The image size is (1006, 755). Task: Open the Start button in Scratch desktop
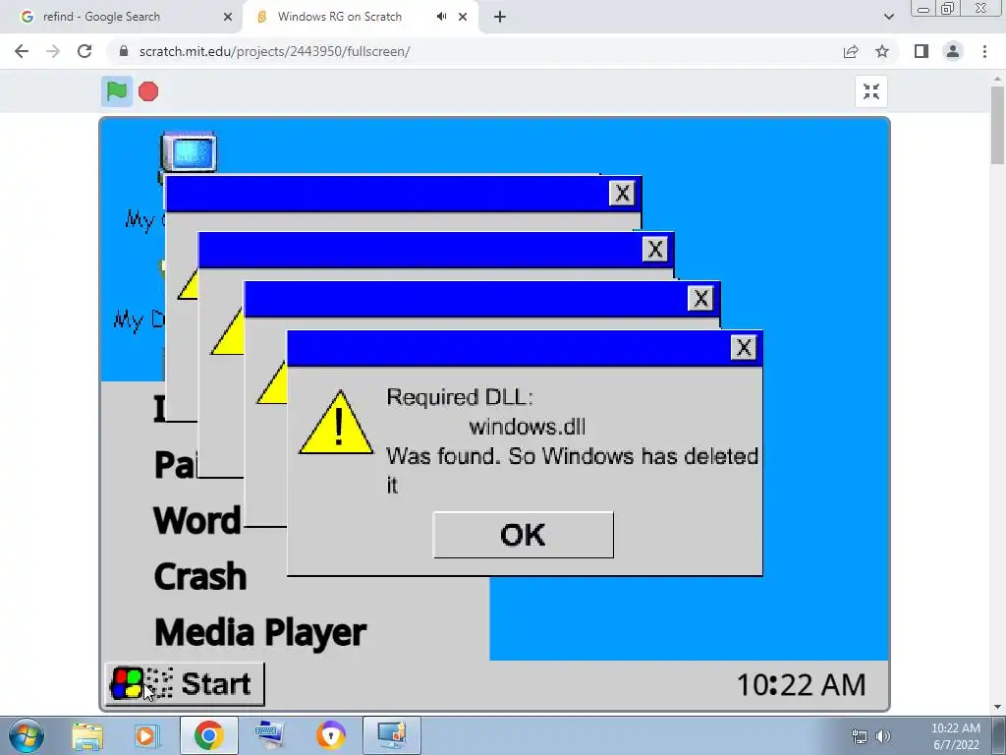click(x=185, y=684)
